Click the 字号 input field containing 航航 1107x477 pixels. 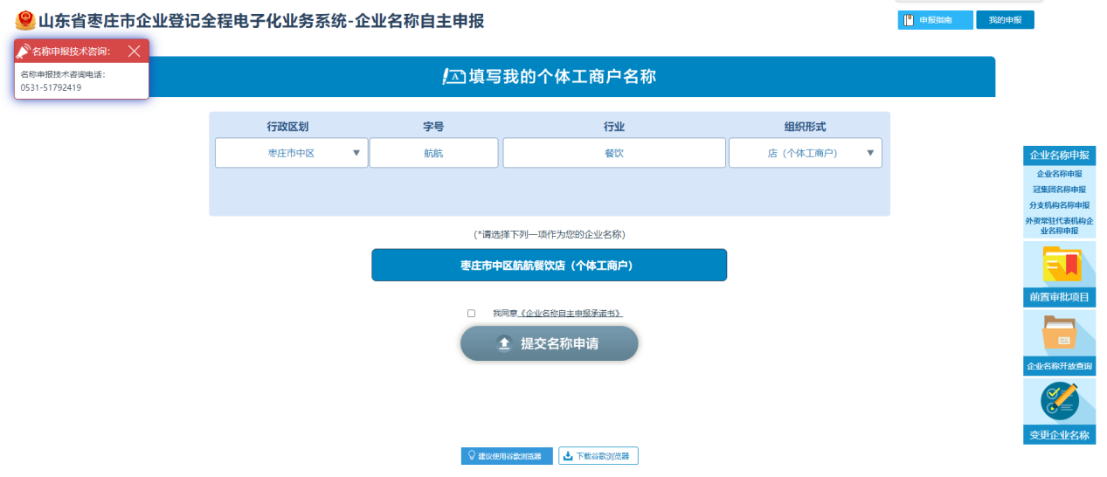tap(433, 153)
